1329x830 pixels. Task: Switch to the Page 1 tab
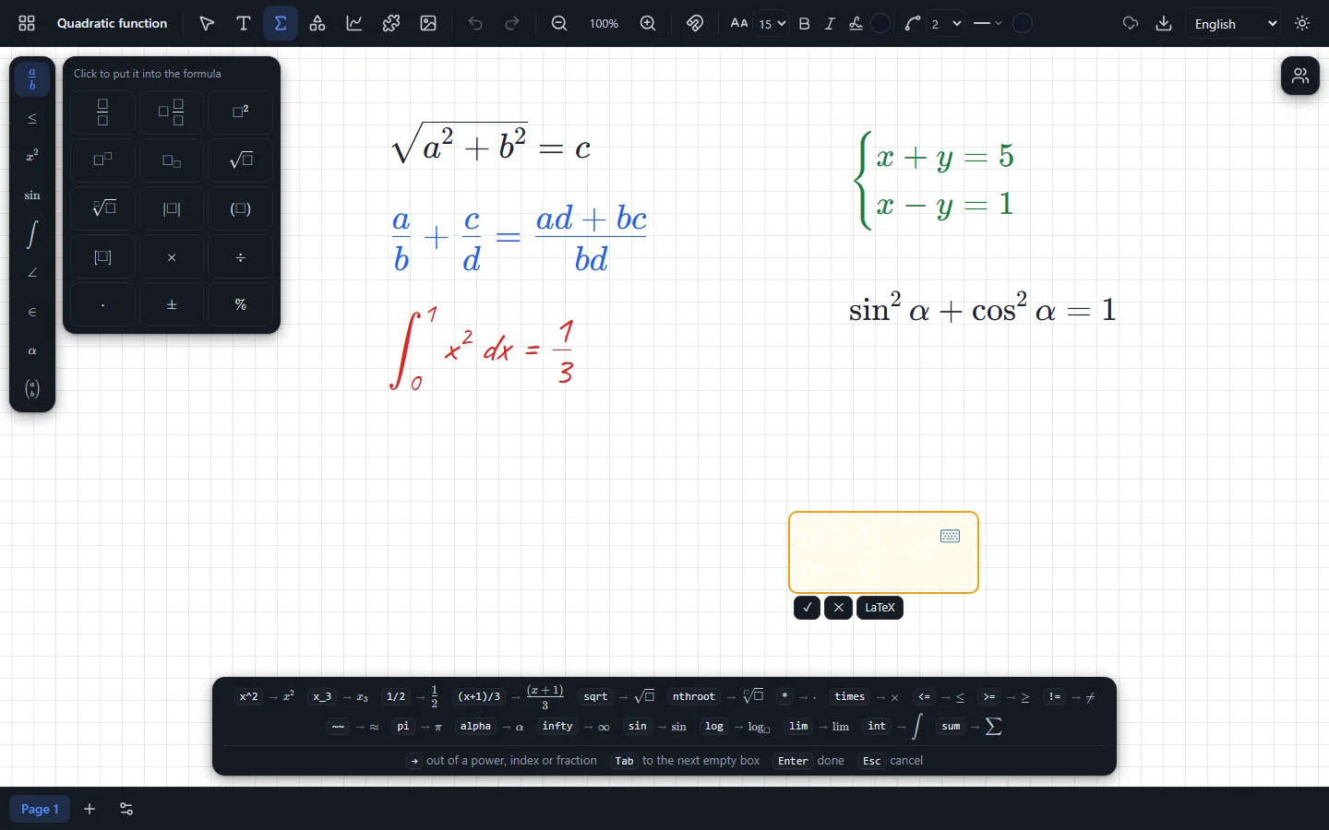pos(40,809)
